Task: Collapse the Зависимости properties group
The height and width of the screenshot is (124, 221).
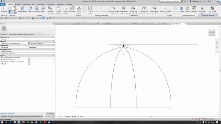Action: pyautogui.click(x=54, y=37)
